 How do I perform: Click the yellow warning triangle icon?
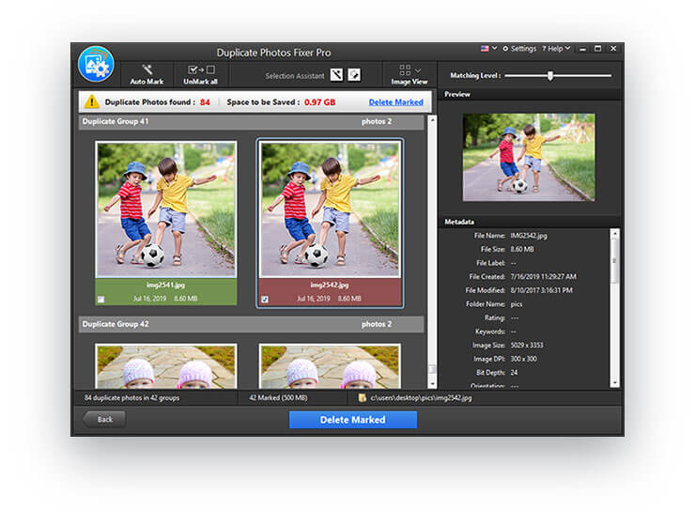coord(91,101)
